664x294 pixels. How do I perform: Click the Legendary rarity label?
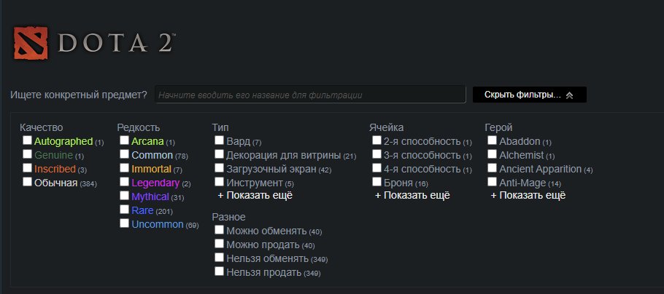tap(155, 183)
